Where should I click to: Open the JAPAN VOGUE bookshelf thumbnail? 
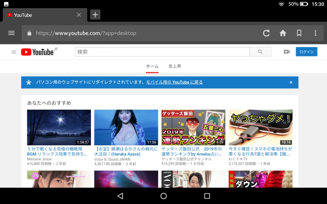pos(193,179)
